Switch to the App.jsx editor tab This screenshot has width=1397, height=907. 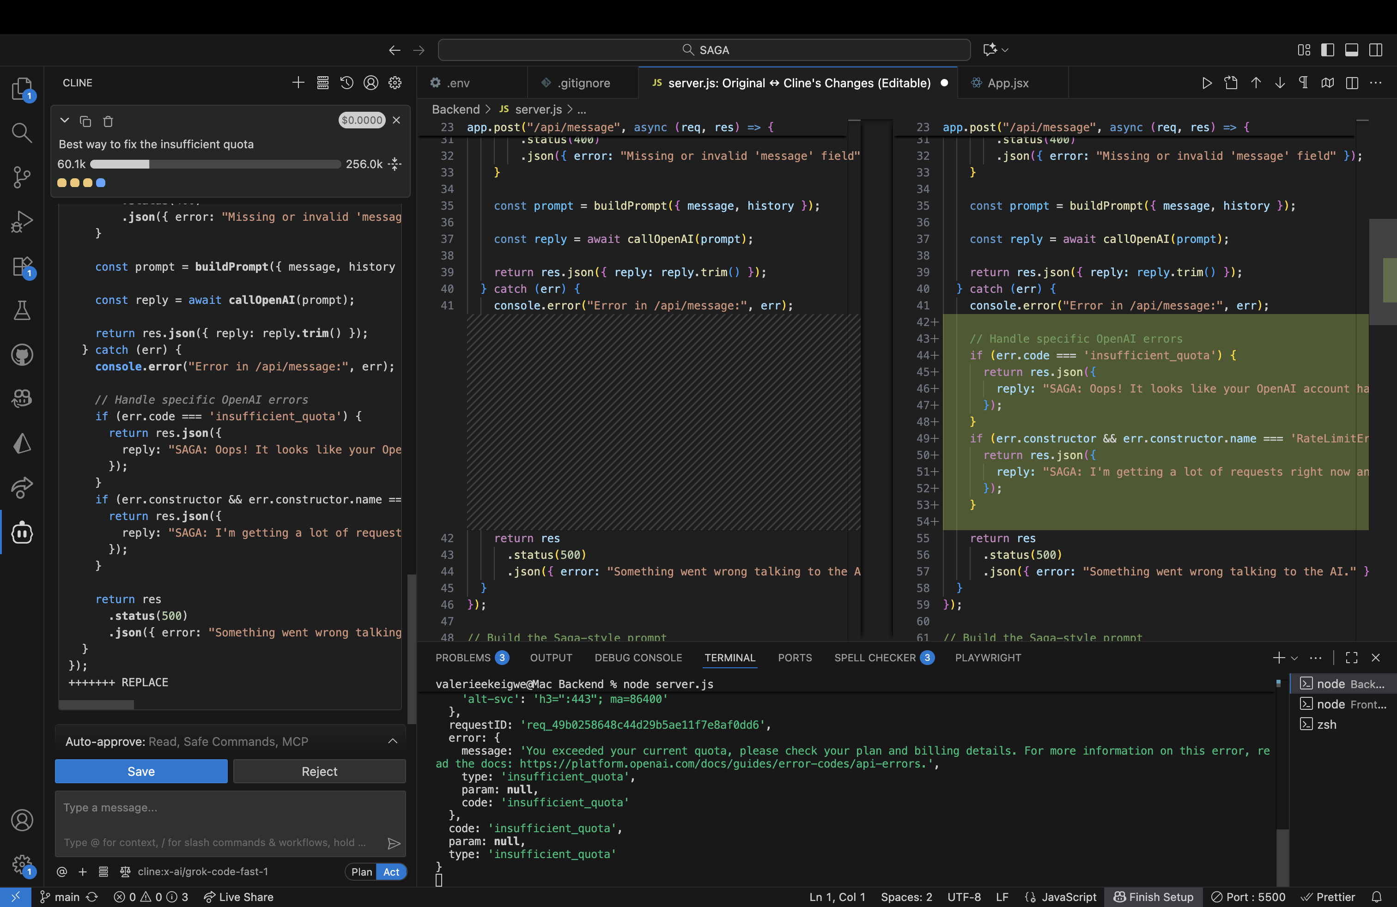tap(1007, 83)
